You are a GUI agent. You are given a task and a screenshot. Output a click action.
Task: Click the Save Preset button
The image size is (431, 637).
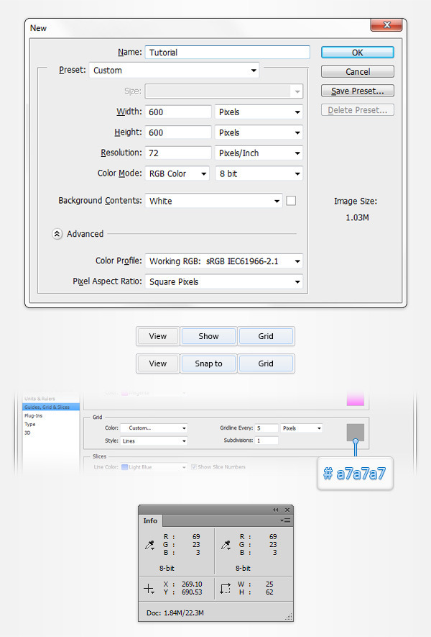pyautogui.click(x=358, y=91)
